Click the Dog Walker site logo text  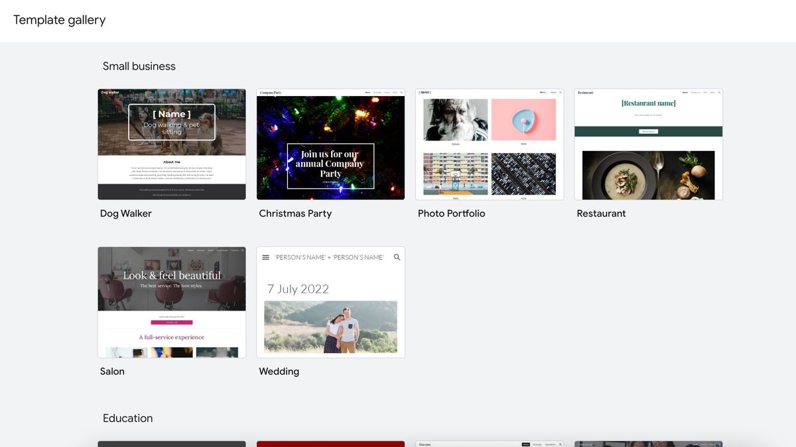click(109, 93)
